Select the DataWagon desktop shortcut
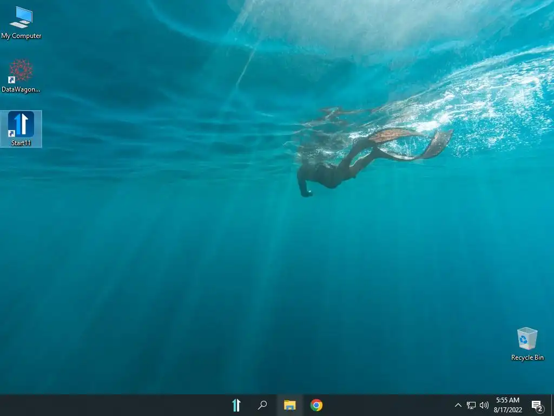 (21, 76)
